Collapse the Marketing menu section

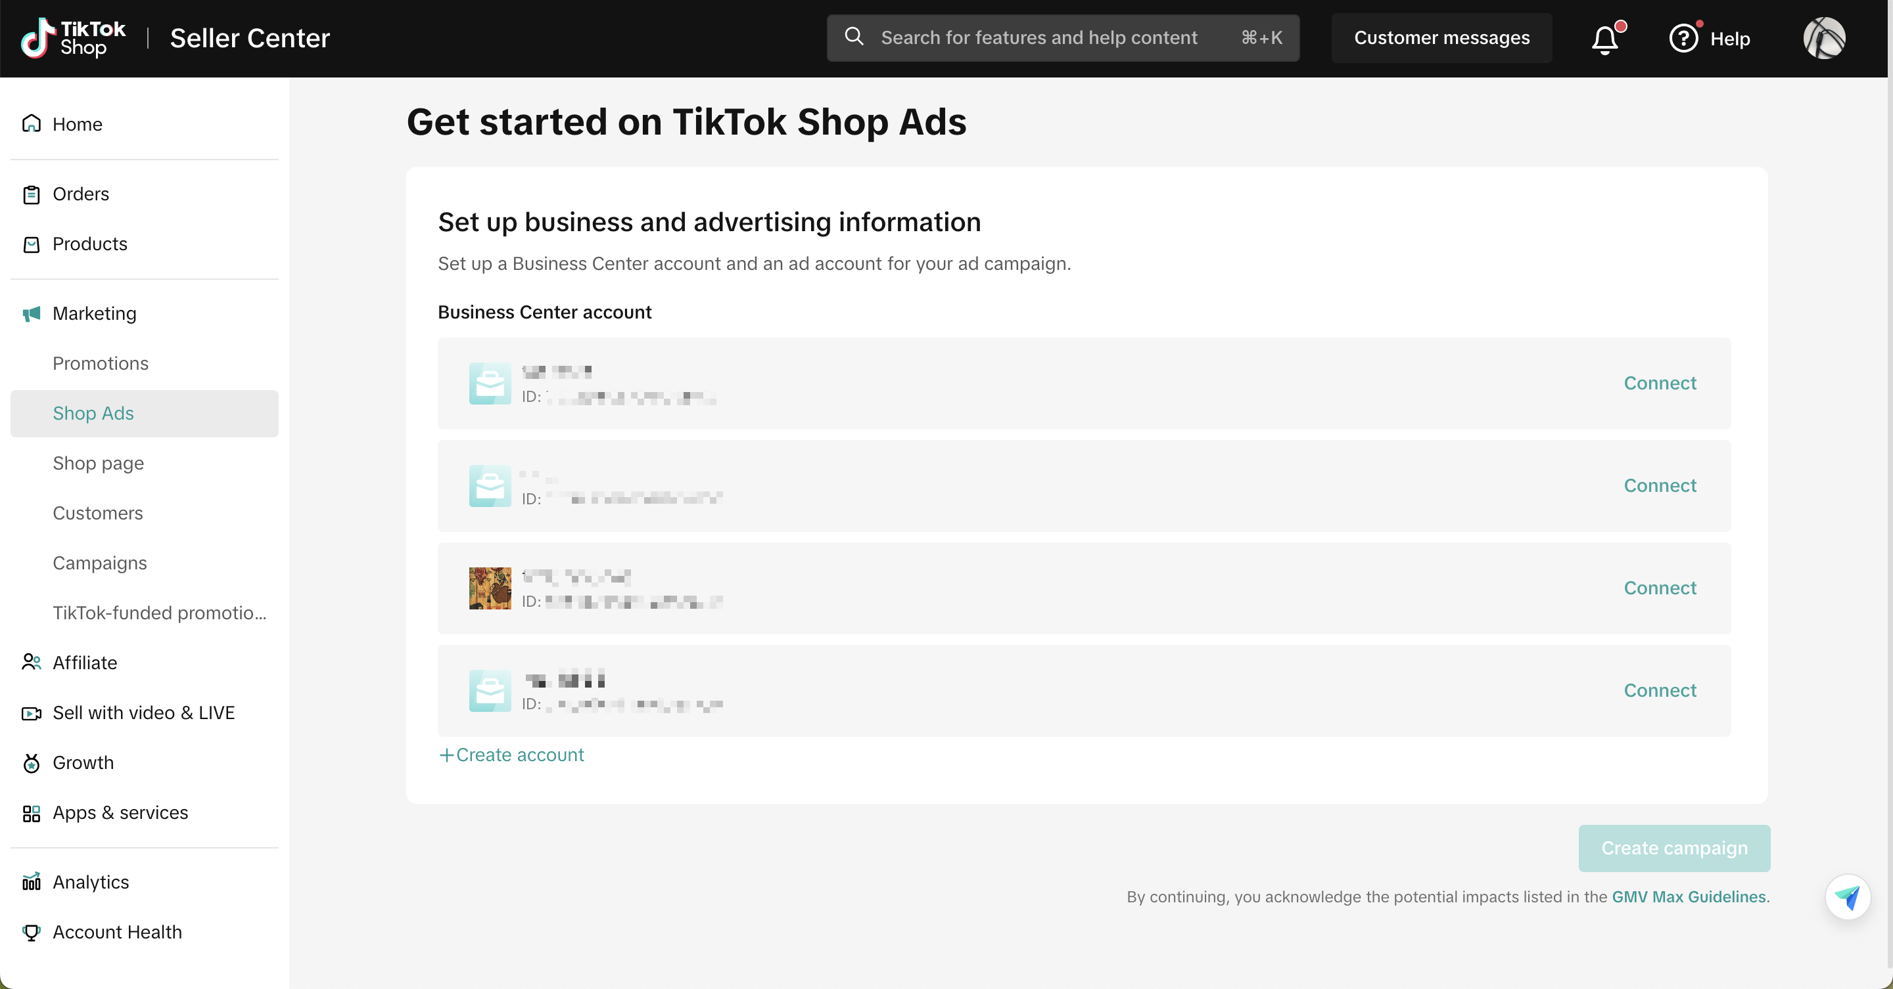94,313
